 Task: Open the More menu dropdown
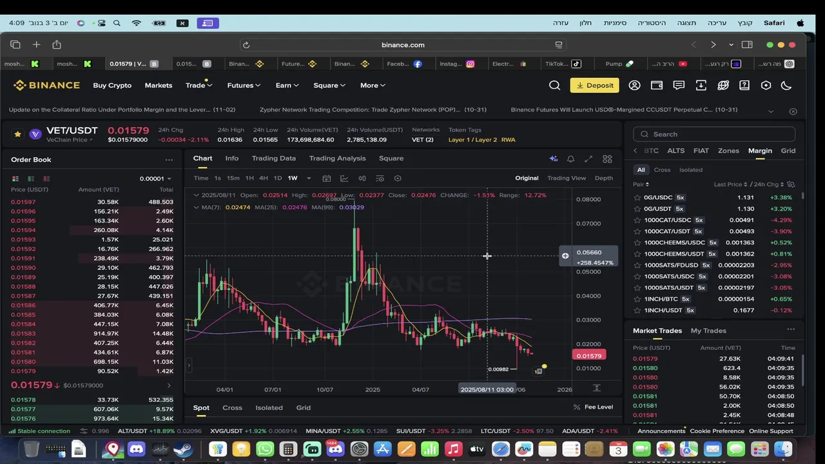click(x=373, y=85)
